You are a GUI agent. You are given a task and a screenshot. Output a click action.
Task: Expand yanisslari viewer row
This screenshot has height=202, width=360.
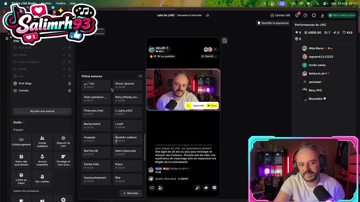[x=298, y=82]
